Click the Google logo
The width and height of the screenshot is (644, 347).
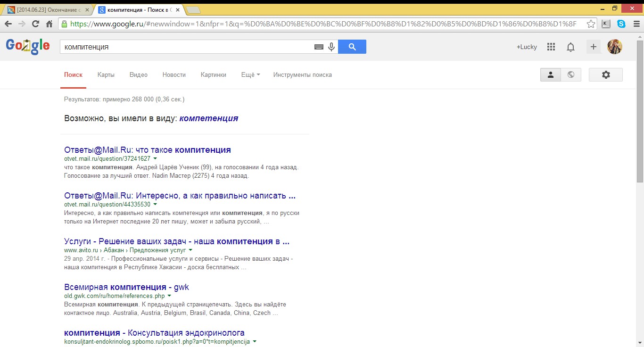pos(28,46)
